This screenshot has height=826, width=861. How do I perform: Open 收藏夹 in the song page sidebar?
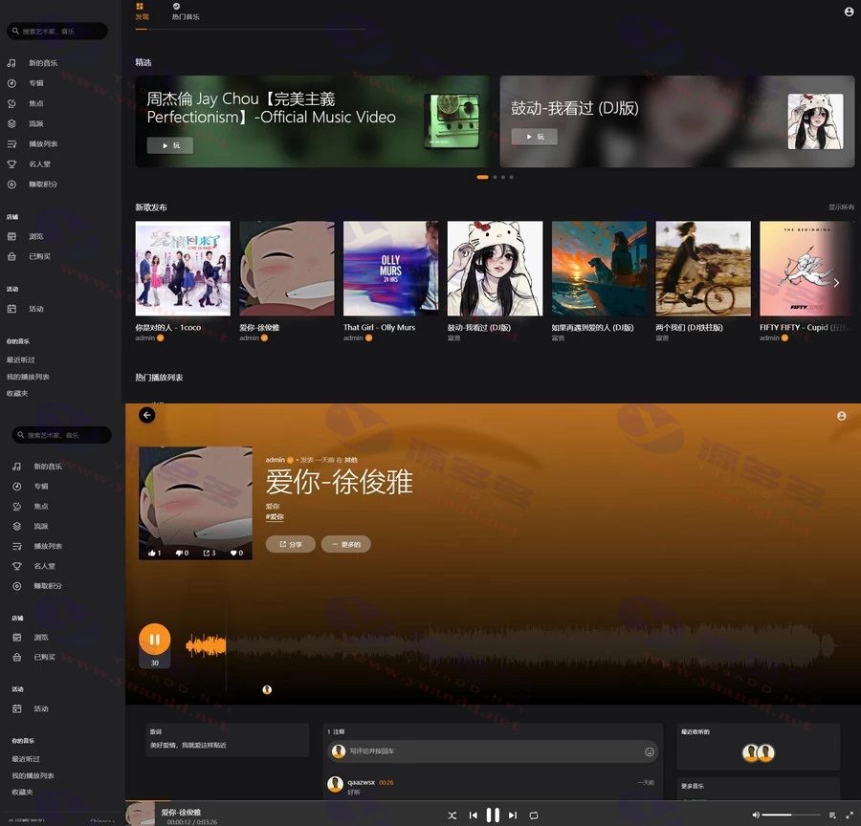click(22, 792)
